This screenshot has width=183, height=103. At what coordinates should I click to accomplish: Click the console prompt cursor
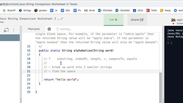coord(172,43)
